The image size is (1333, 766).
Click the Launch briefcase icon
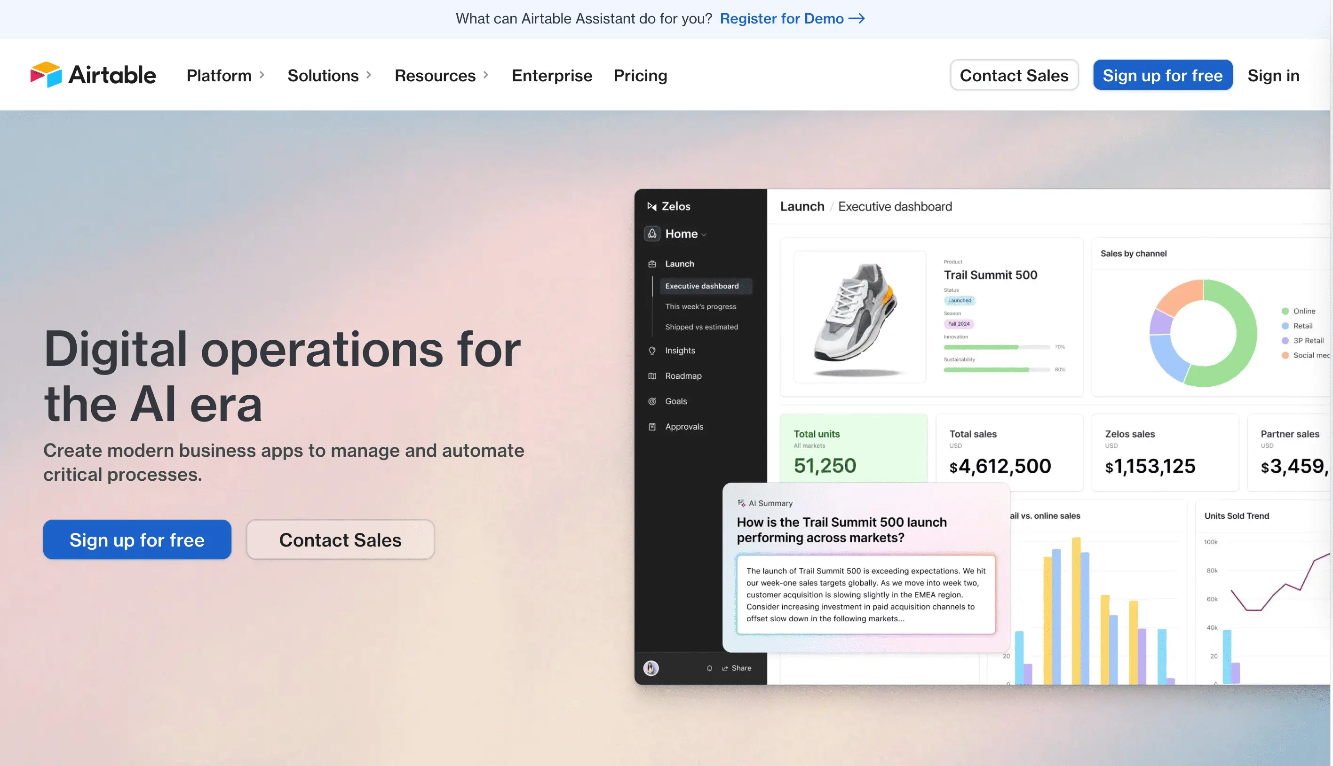(652, 264)
